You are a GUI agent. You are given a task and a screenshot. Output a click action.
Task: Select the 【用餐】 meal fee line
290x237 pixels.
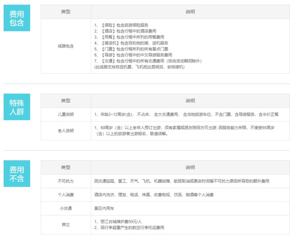point(129,37)
